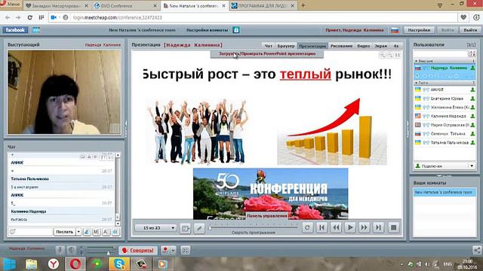Toggle the Говорить talk button
Viewport: 483px width, 271px height.
click(x=138, y=250)
